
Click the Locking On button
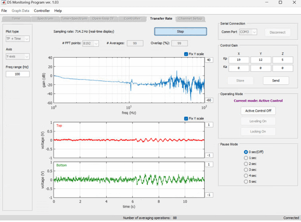point(258,132)
